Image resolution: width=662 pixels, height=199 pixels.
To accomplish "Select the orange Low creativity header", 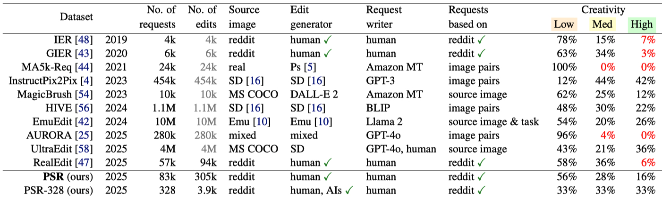I will pyautogui.click(x=563, y=24).
